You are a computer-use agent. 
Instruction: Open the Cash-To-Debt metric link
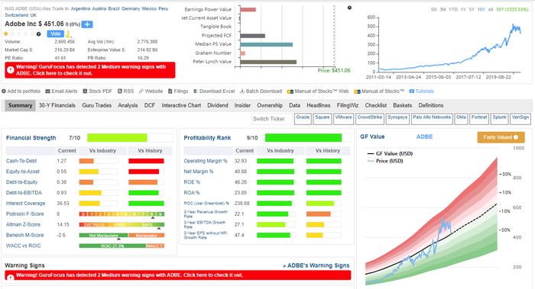point(21,161)
